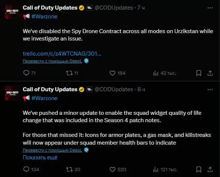220x177 pixels.
Task: Share the first tweet via upload icon
Action: coord(210,73)
